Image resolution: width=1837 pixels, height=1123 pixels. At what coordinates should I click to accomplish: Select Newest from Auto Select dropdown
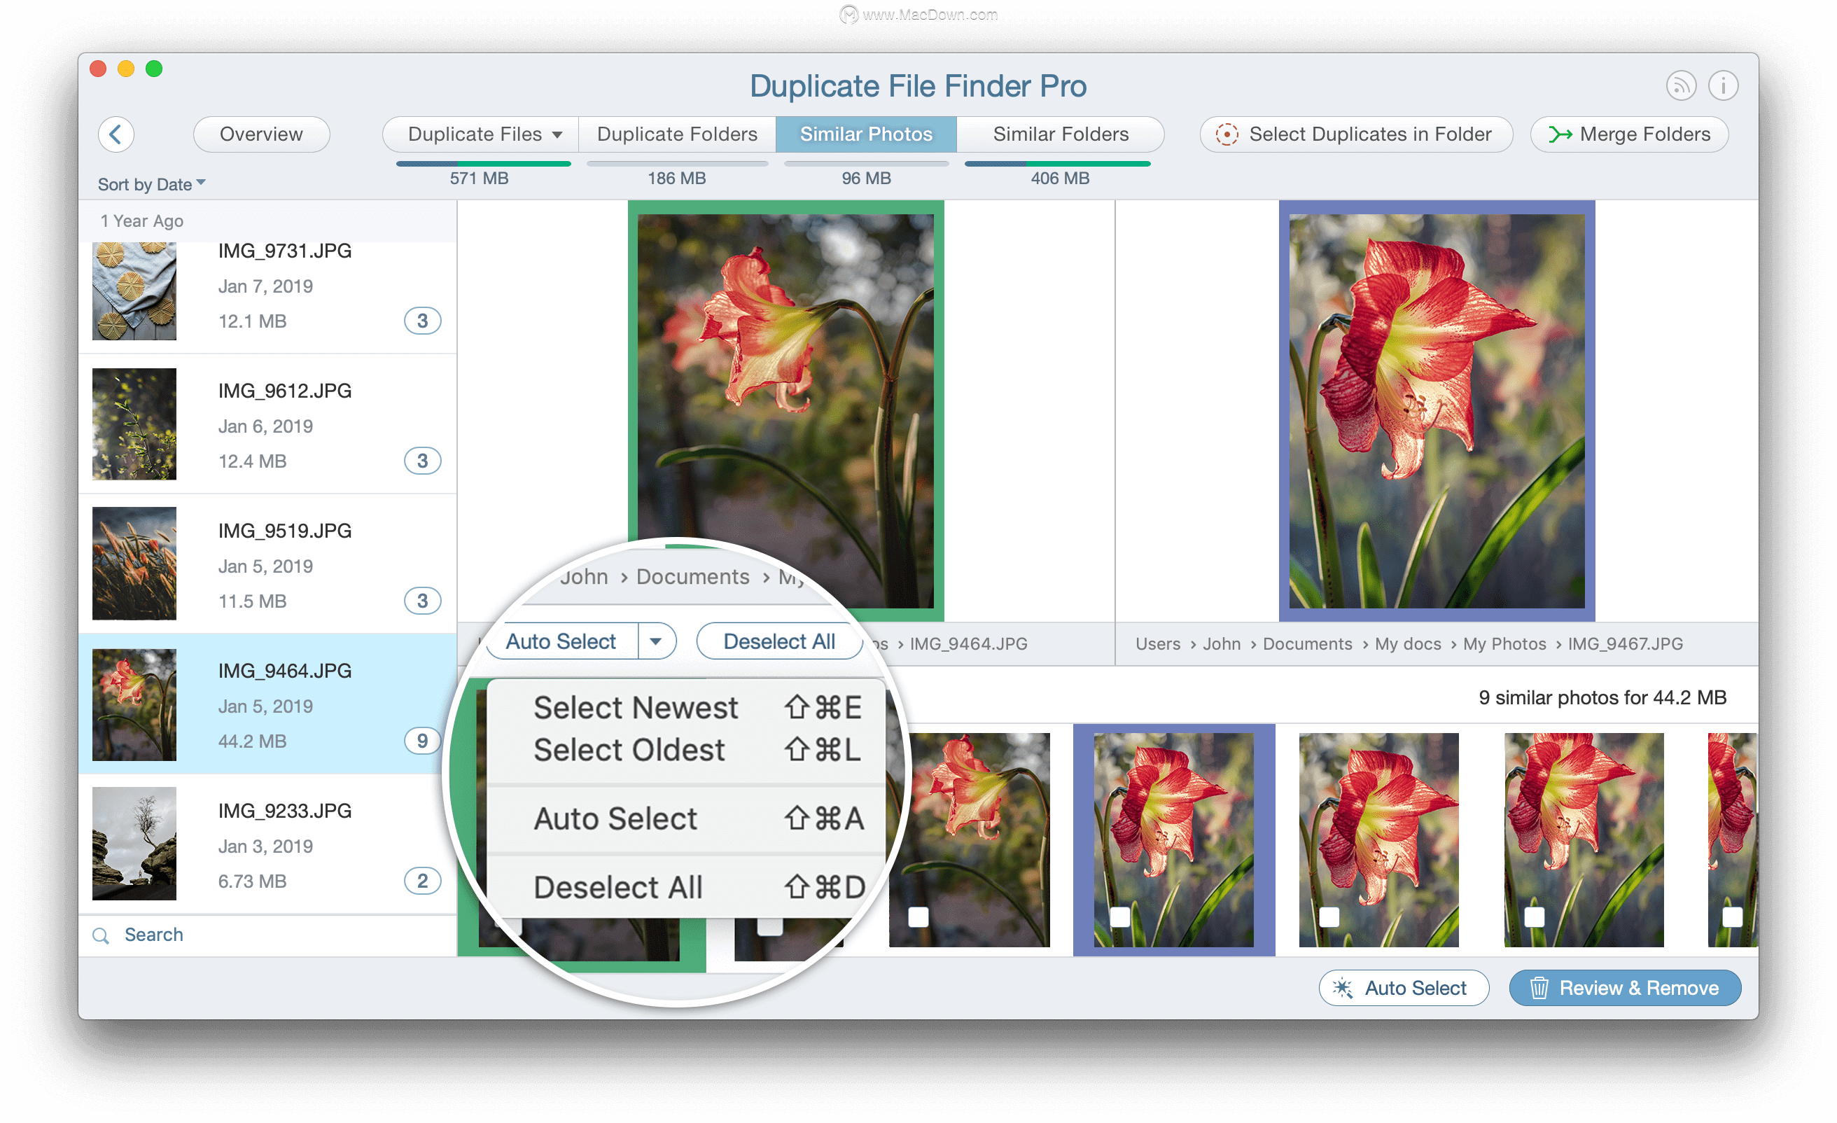point(634,706)
